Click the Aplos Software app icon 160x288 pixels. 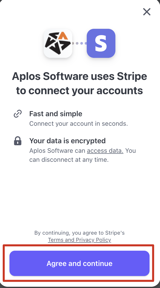58,43
